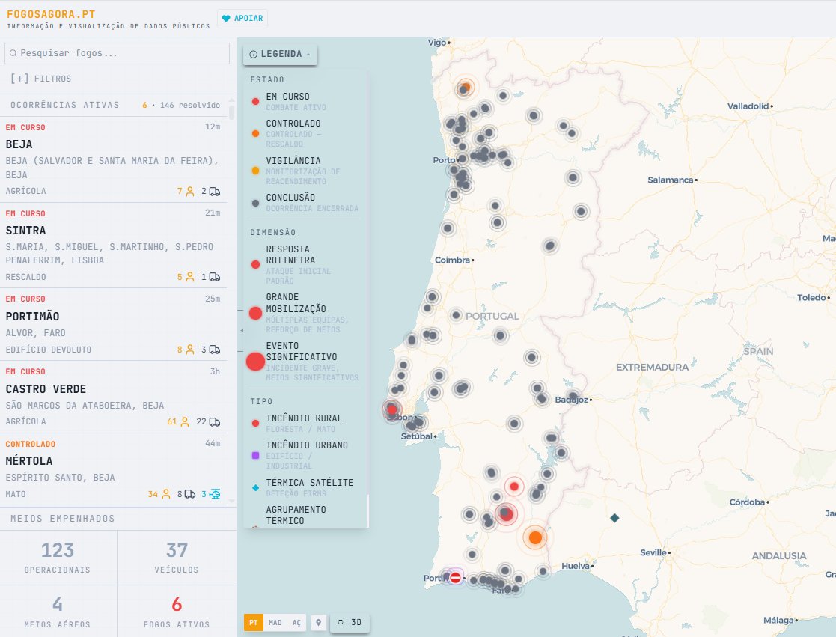Image resolution: width=836 pixels, height=637 pixels.
Task: Click the 'Meios Empenhados' heading
Action: [62, 519]
